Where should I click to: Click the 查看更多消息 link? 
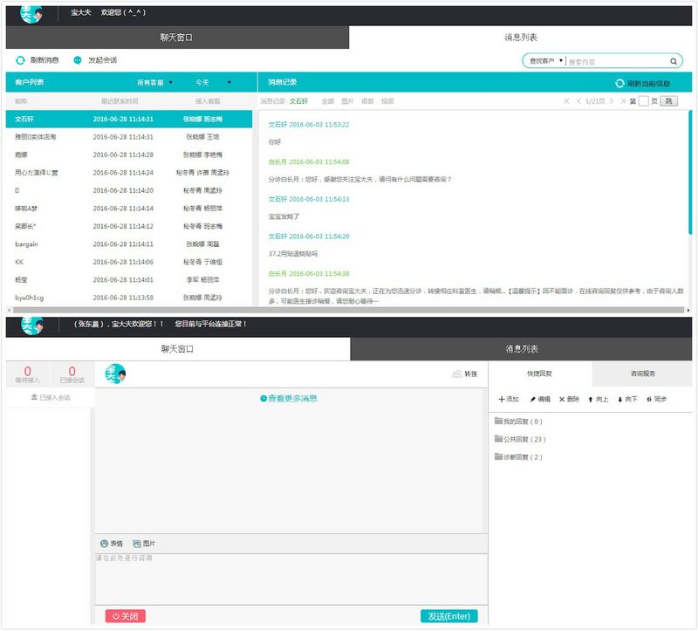click(292, 399)
